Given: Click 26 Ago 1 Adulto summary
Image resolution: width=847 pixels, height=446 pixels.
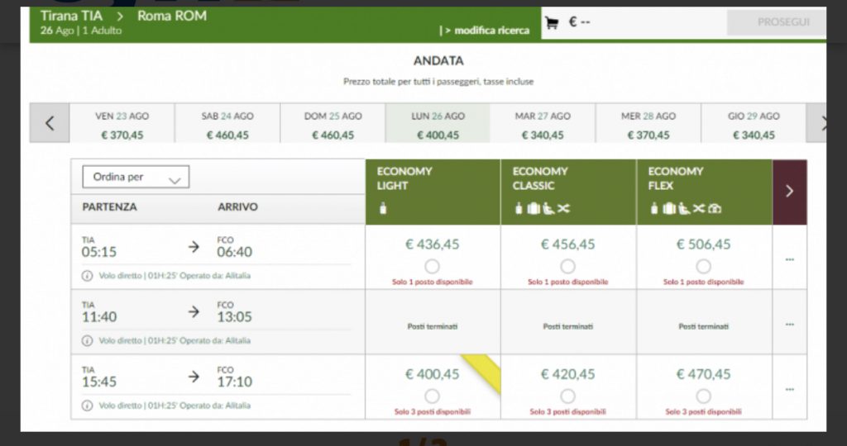Looking at the screenshot, I should [x=81, y=31].
